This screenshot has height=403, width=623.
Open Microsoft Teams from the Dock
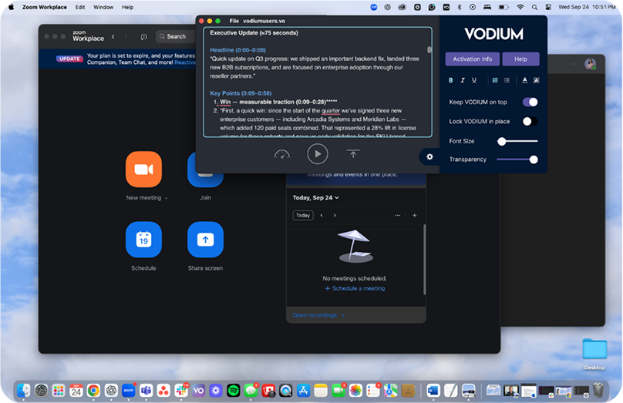(x=146, y=391)
